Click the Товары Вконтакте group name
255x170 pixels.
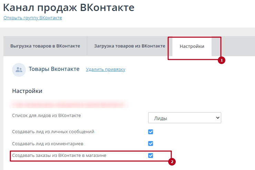[54, 69]
